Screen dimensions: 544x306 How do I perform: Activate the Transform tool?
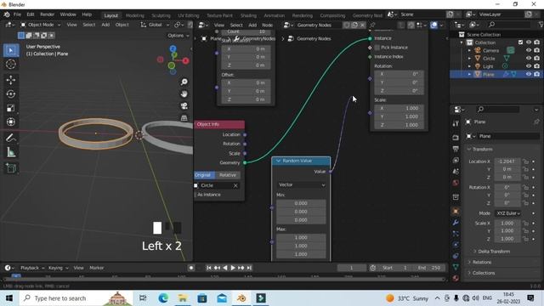click(x=11, y=122)
